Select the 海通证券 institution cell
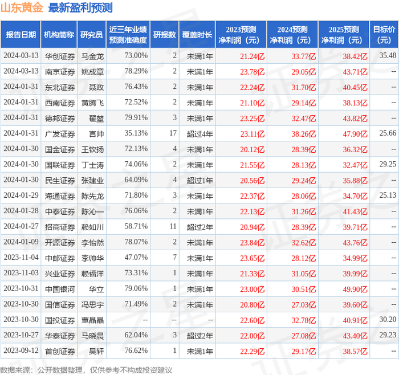Image resolution: width=399 pixels, height=375 pixels. tap(60, 196)
